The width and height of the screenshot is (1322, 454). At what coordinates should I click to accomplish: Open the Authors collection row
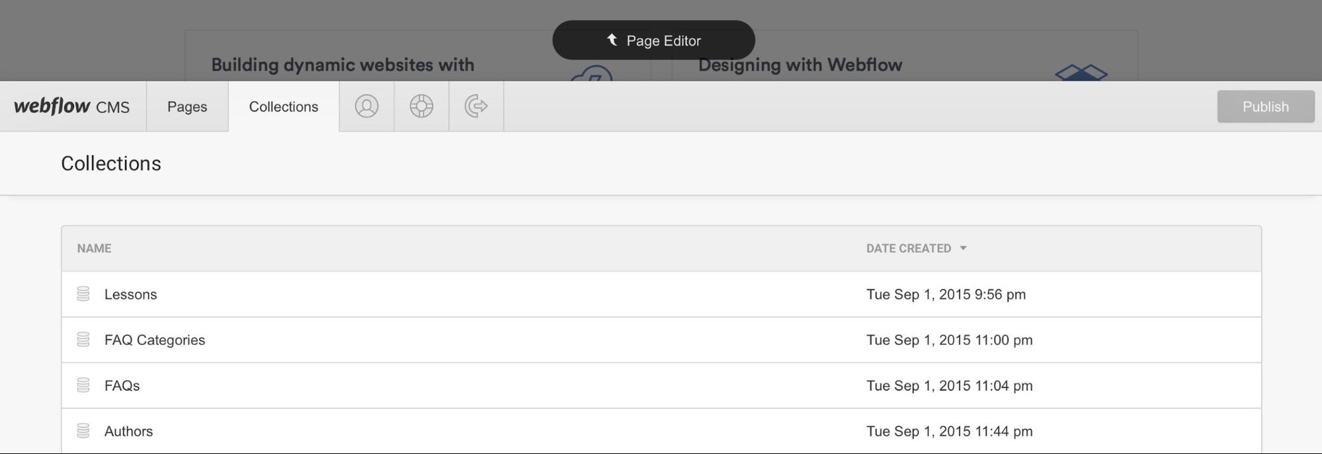point(661,431)
